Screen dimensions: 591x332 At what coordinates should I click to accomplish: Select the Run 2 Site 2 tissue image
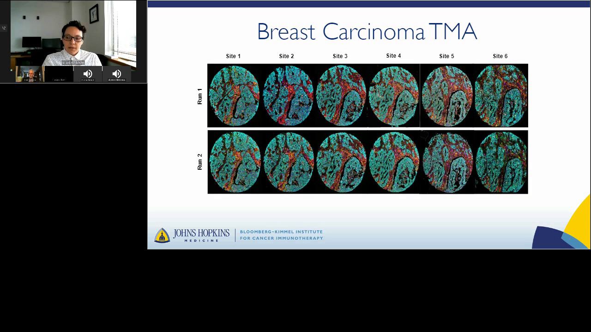coord(288,162)
